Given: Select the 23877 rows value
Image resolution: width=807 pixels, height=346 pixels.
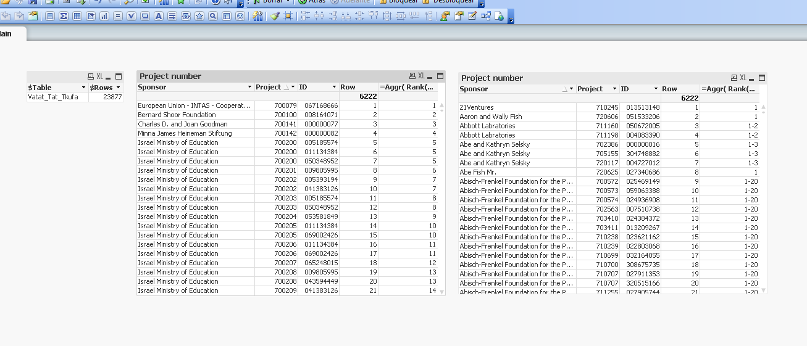Looking at the screenshot, I should point(106,97).
